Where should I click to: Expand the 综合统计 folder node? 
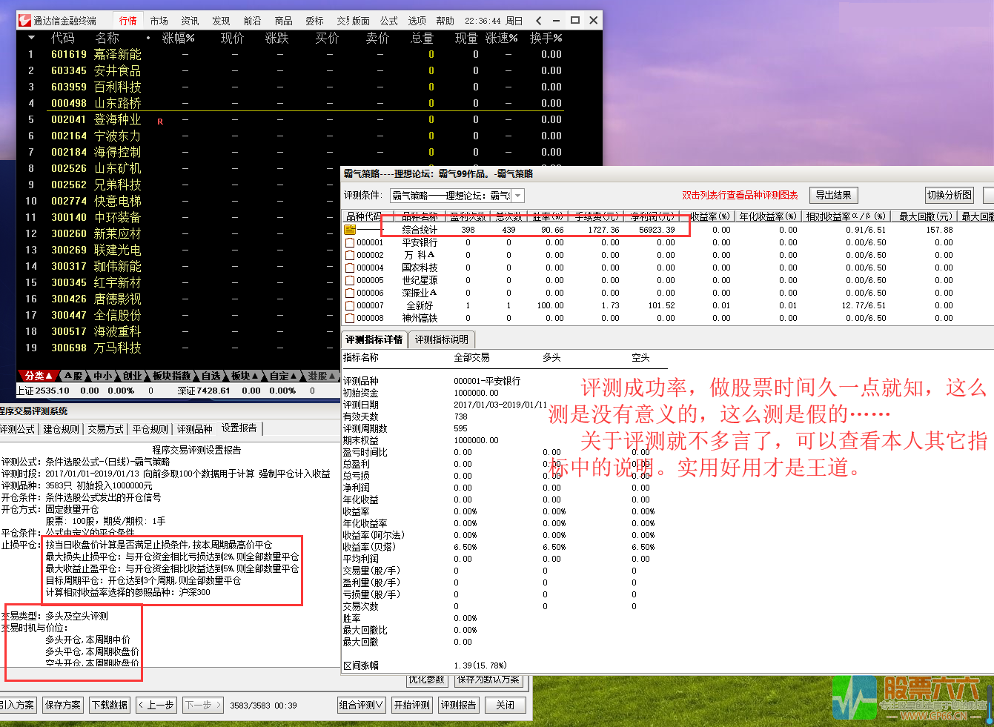click(349, 229)
